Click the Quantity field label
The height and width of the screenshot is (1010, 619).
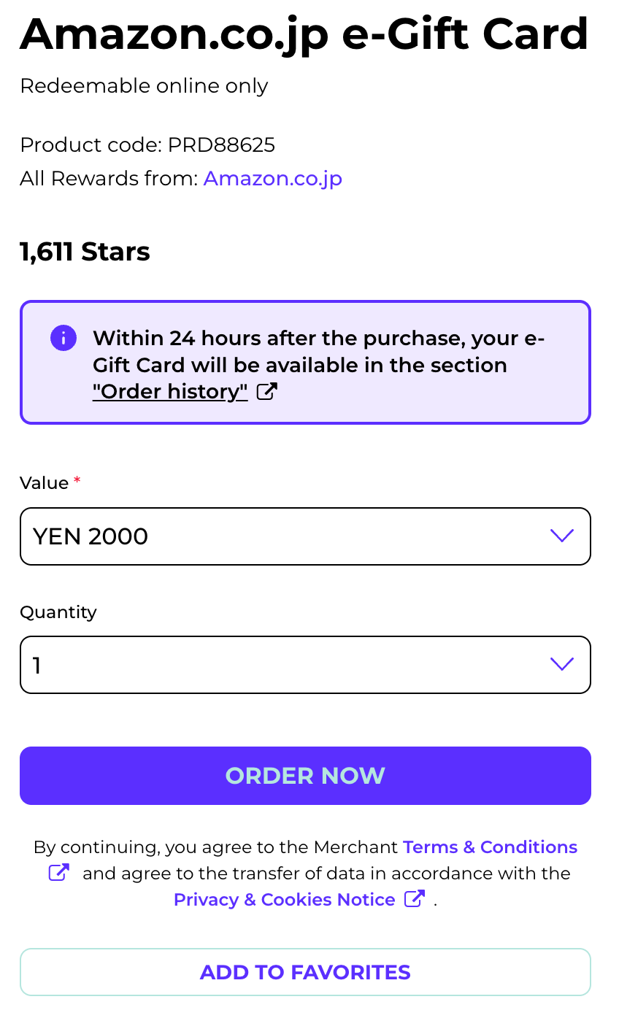point(58,612)
